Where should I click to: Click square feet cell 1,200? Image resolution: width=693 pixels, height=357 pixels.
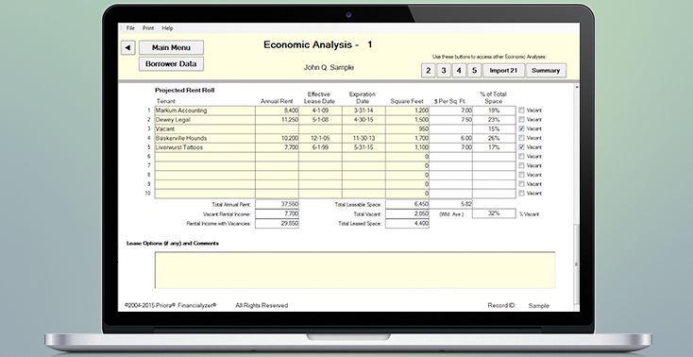coord(408,110)
